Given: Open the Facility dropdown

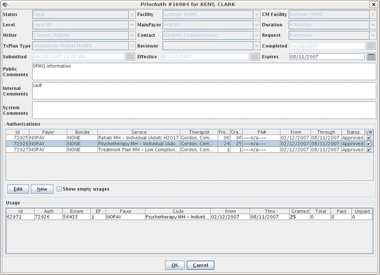Looking at the screenshot, I should pos(257,14).
